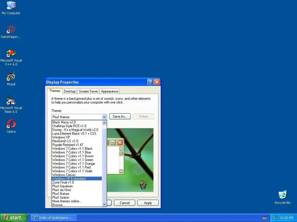Choose Plus! Space theme
Screen dimensions: 297x222
(x=77, y=197)
